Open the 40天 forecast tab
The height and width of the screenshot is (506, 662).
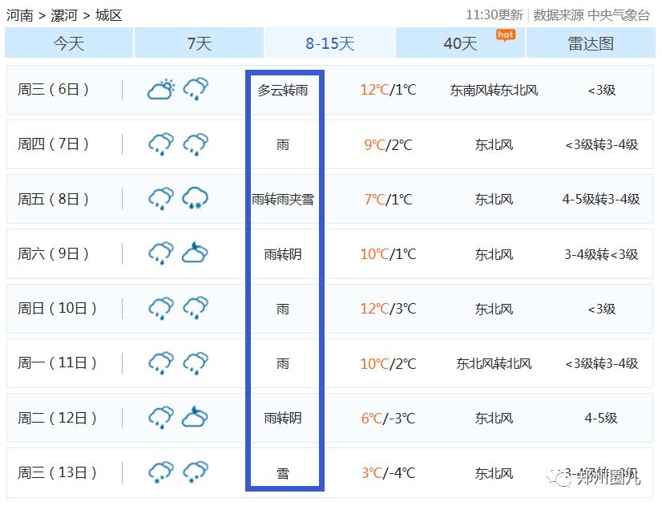point(460,43)
